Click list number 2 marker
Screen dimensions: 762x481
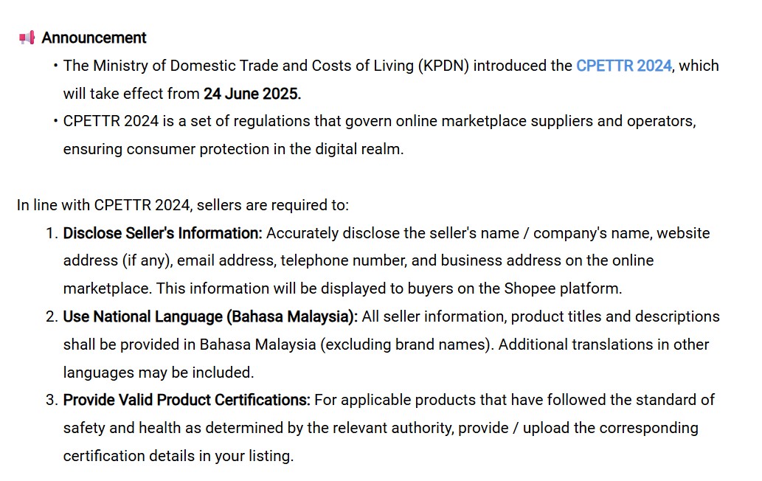pos(51,316)
